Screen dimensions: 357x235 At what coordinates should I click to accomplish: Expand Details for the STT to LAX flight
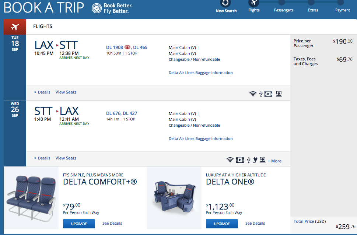point(42,158)
